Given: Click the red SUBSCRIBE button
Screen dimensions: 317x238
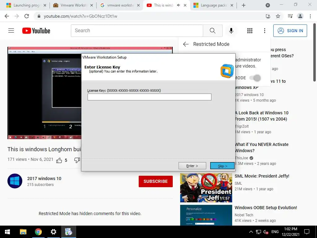Looking at the screenshot, I should point(155,181).
